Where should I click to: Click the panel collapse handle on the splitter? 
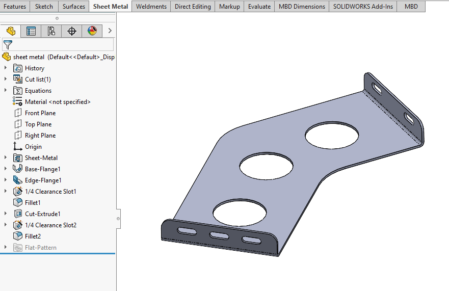click(x=118, y=219)
